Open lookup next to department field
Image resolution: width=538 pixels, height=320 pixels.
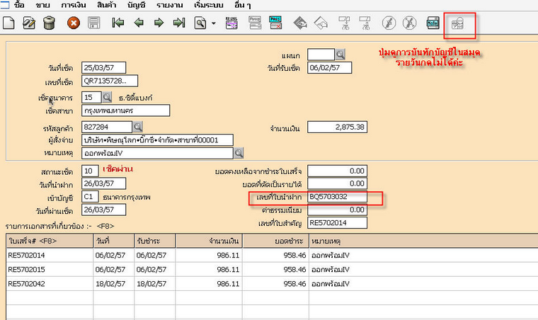tap(340, 54)
